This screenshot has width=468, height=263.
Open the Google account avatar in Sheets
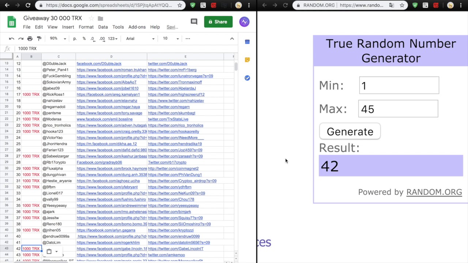[x=244, y=22]
